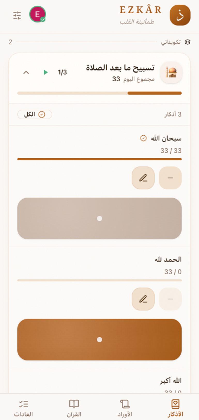Click the mosque icon for تسبيح ما بعد الصلاة

click(x=171, y=73)
